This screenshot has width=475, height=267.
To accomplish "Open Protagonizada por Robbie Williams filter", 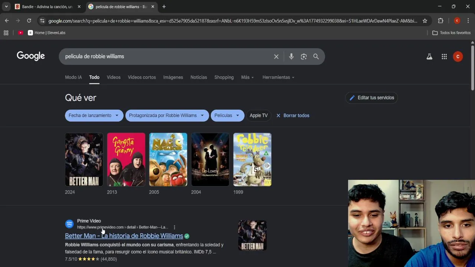I will click(167, 115).
